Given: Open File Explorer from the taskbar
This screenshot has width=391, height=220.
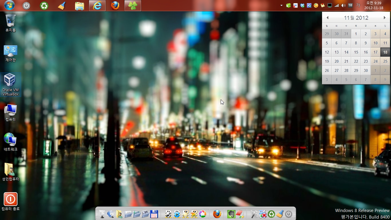Looking at the screenshot, I should coord(79,5).
